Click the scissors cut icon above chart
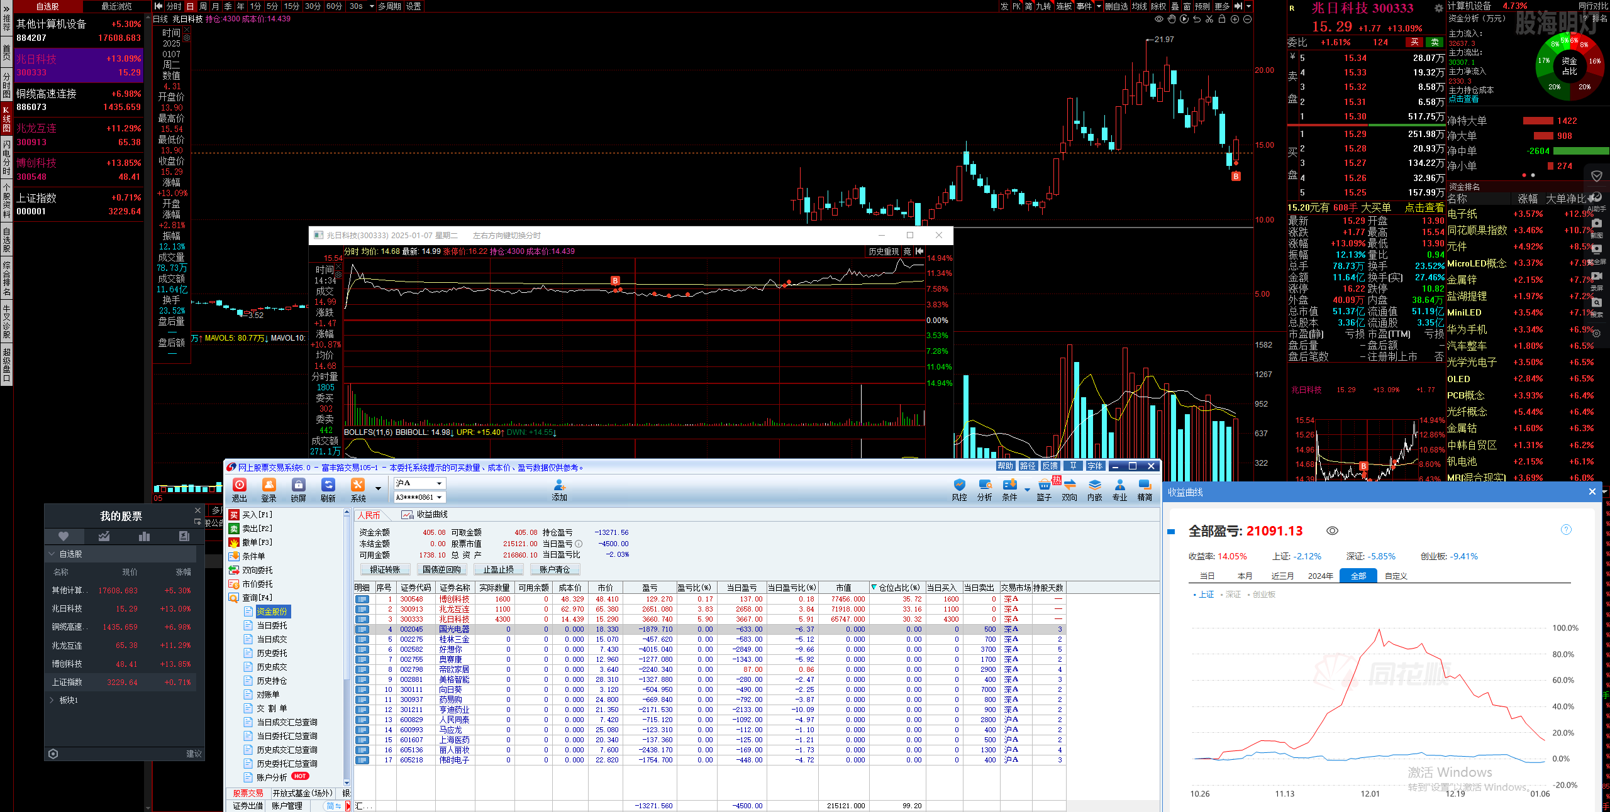Viewport: 1610px width, 812px height. point(1209,19)
